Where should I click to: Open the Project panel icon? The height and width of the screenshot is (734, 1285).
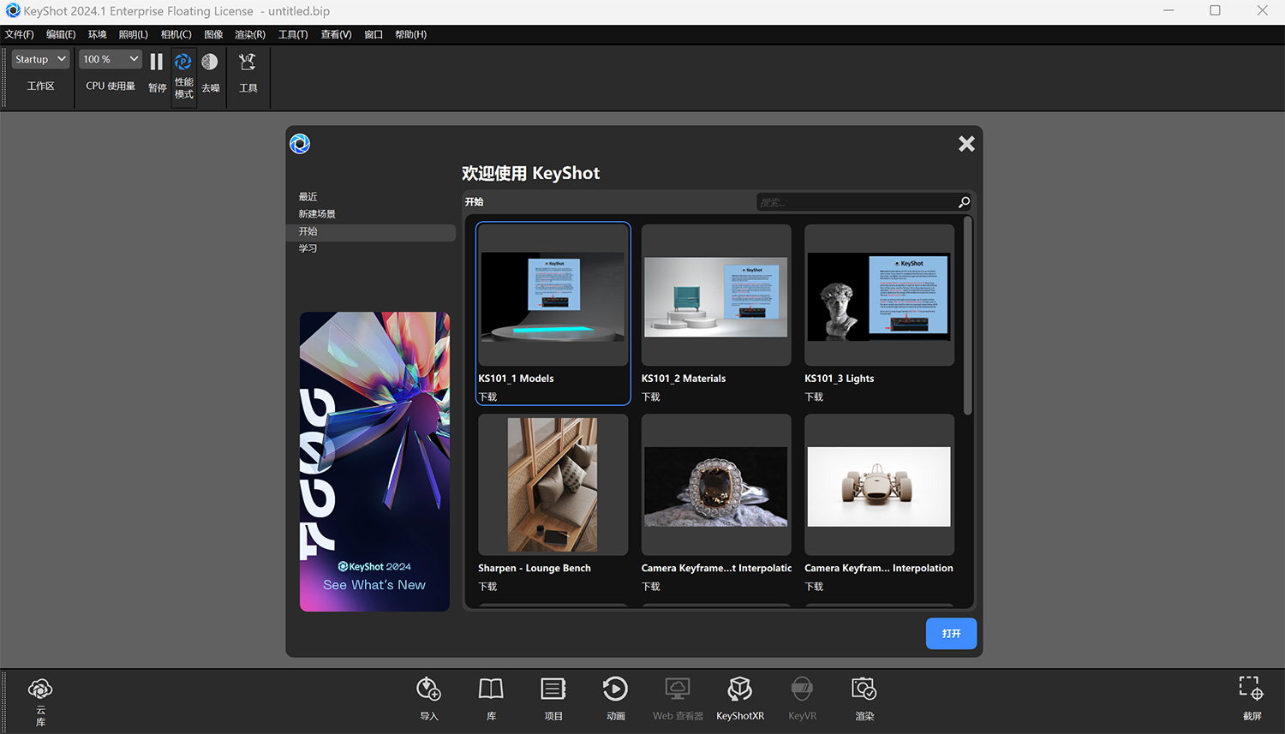point(553,689)
